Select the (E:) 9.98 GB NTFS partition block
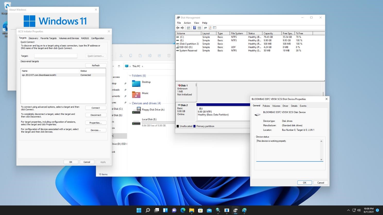Screen dimensions: 383x215 pos(223,112)
